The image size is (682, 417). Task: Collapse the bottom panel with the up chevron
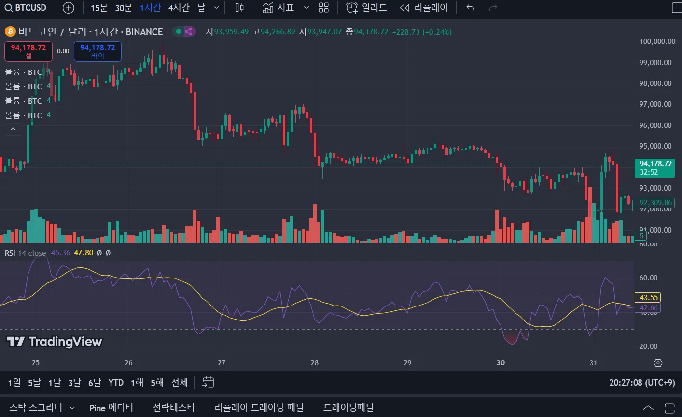648,408
